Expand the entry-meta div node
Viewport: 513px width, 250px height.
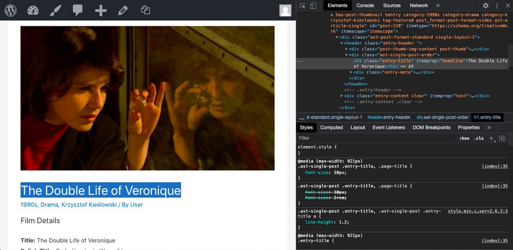click(351, 72)
